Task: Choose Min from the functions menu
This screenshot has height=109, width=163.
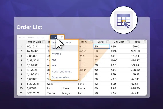Action: [64, 65]
